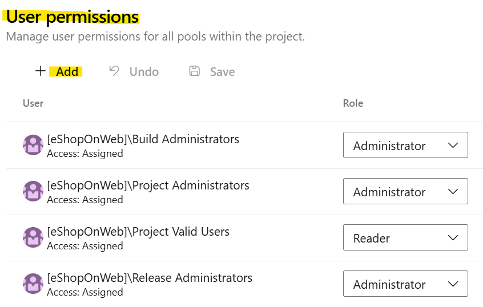Click the Undo button label

144,72
